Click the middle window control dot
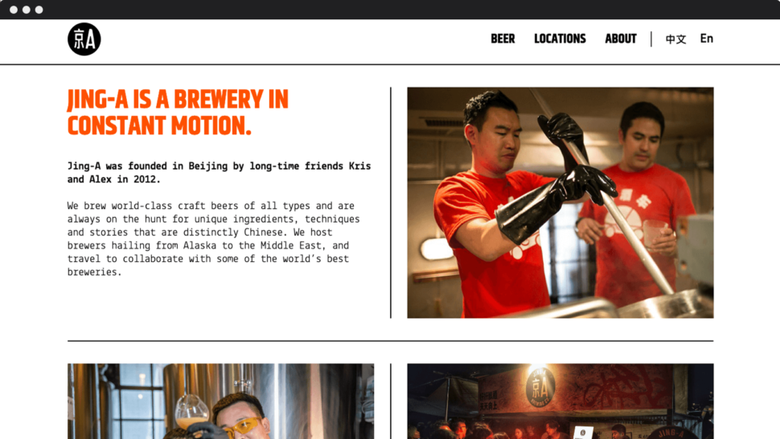Screen dimensions: 780x439 [27, 10]
